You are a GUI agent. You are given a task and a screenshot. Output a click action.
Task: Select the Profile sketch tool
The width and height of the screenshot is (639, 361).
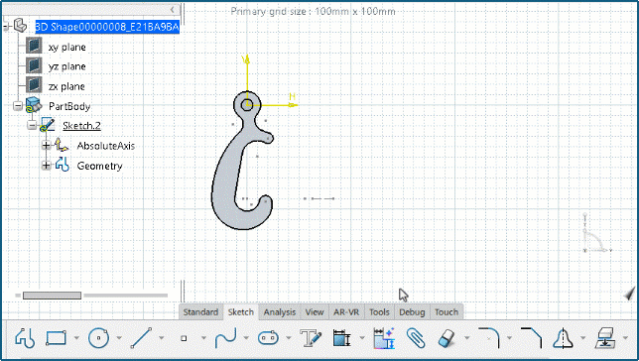(x=25, y=338)
